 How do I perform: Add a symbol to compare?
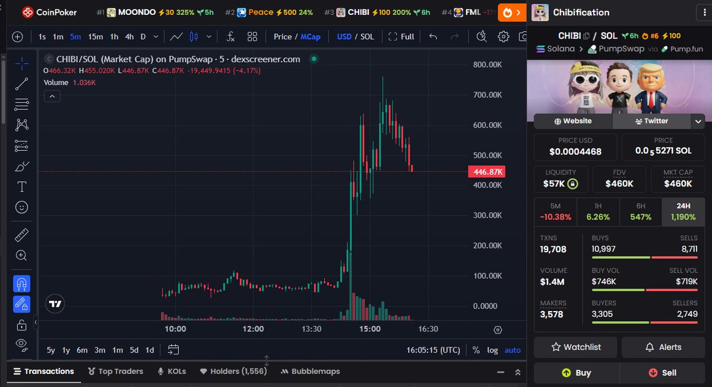click(x=17, y=37)
